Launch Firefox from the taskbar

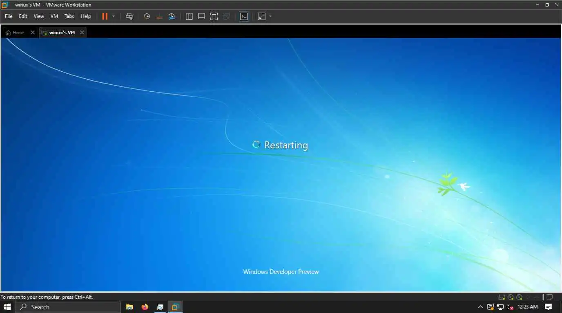(145, 307)
